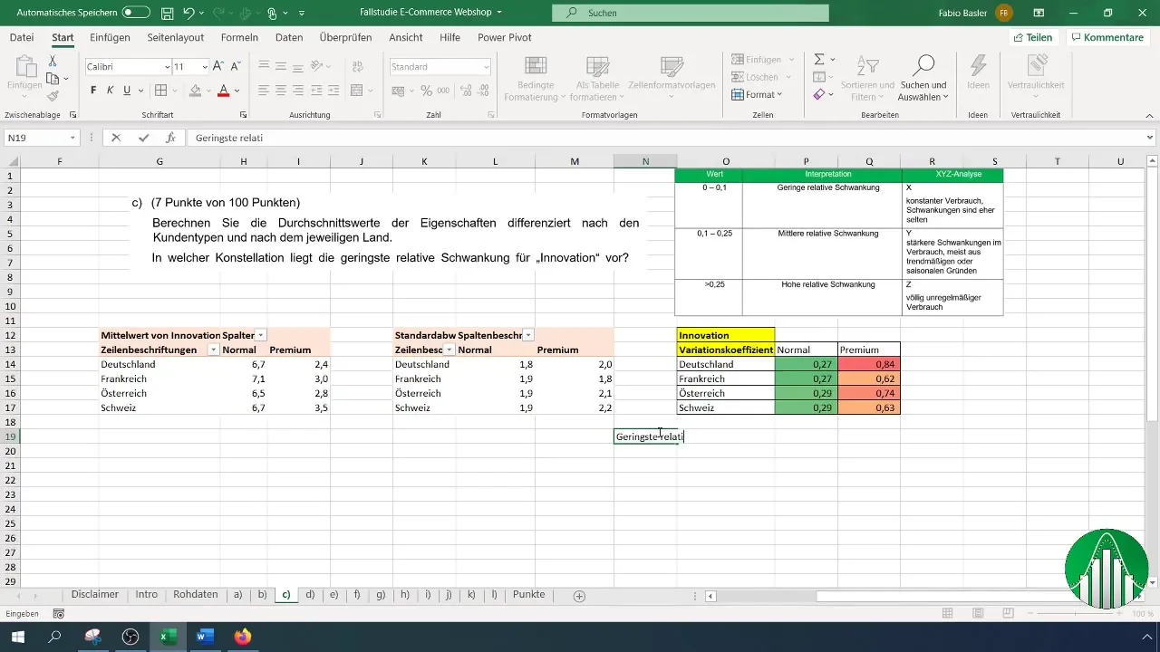
Task: Click the vertical scrollbar
Action: coord(1153,371)
